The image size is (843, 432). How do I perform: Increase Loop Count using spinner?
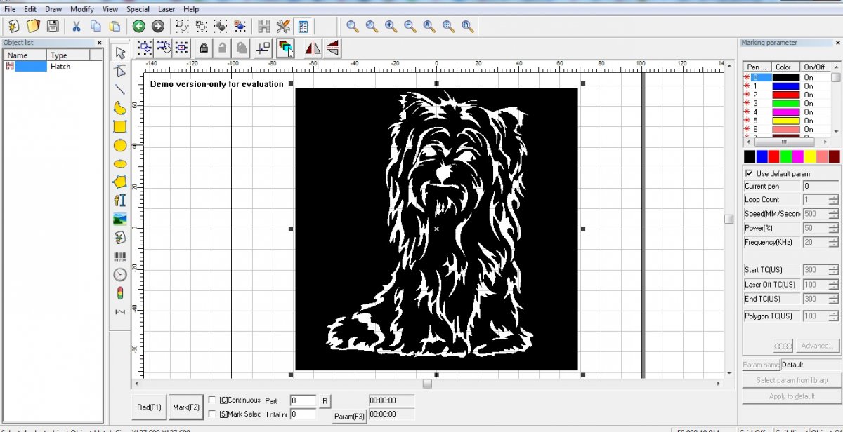click(833, 197)
